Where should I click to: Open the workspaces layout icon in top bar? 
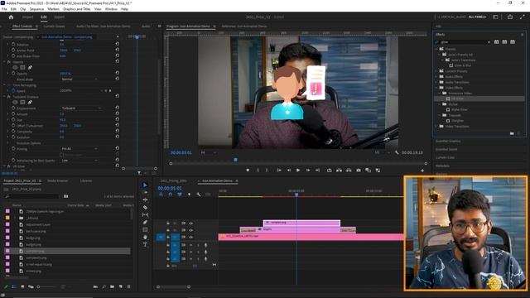(x=495, y=17)
